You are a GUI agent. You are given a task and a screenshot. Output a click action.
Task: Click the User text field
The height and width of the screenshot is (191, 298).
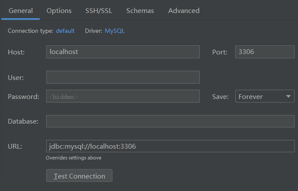tap(122, 77)
